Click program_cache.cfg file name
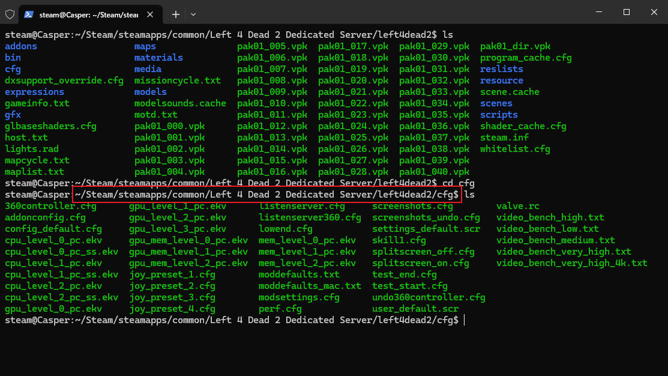The width and height of the screenshot is (668, 376). point(526,58)
